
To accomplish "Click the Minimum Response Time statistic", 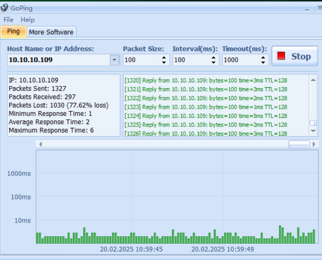I will [50, 113].
